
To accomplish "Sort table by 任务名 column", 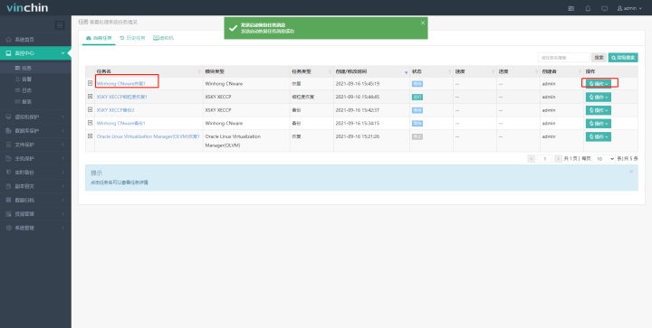I will pyautogui.click(x=149, y=71).
